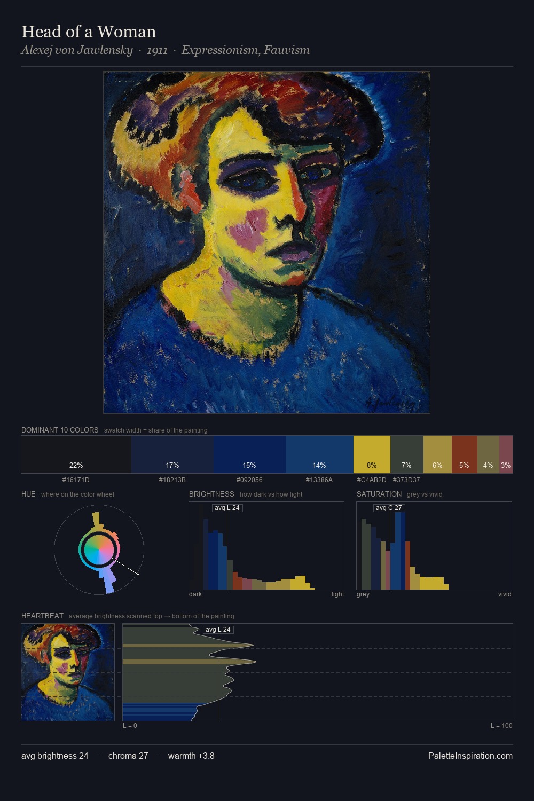The height and width of the screenshot is (801, 534).
Task: Click the small painting thumbnail beside the heartbeat chart
Action: coord(68,672)
